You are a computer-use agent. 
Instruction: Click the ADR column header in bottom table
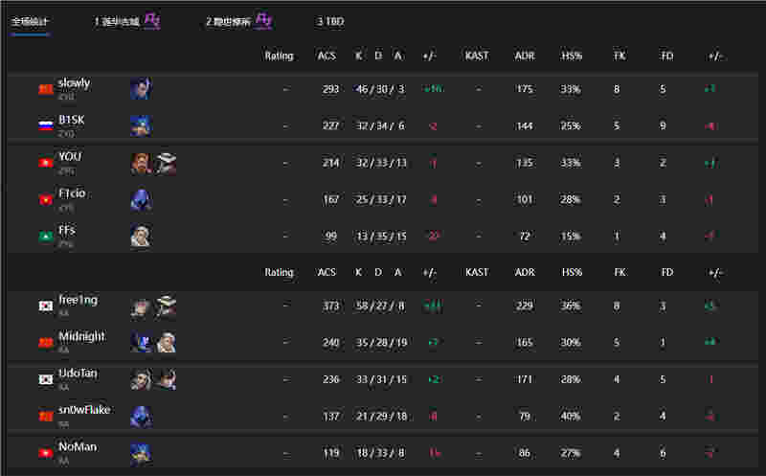point(524,273)
